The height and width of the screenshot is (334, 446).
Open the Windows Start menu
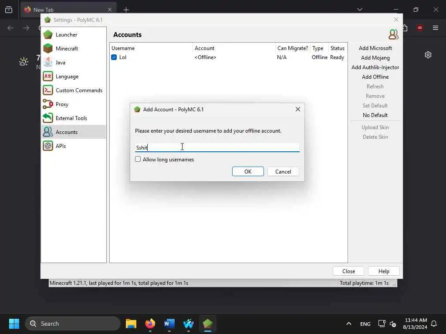tap(14, 324)
